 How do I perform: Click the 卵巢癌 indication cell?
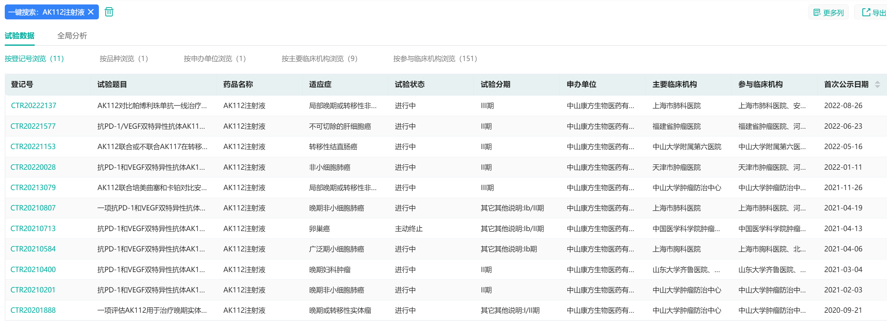(319, 229)
